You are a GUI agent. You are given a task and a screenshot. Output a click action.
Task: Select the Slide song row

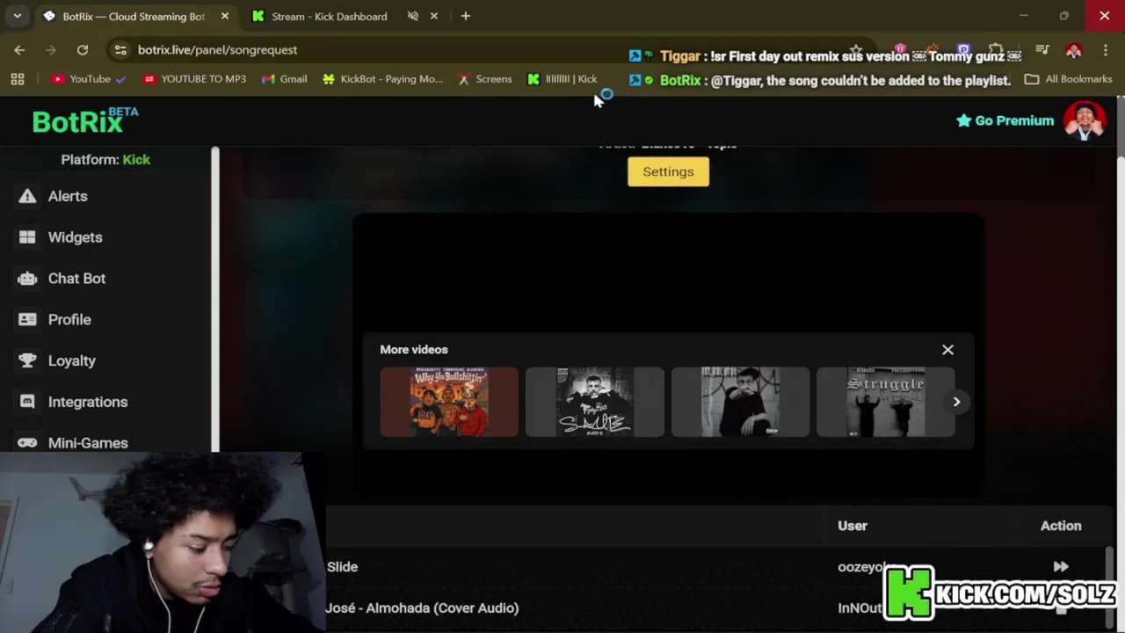[x=716, y=567]
